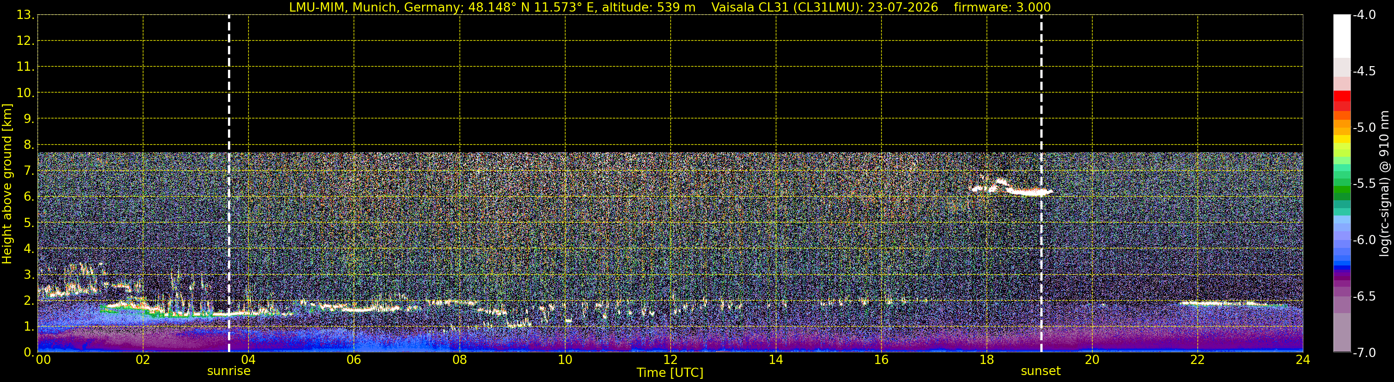Click the colorbar tick label '-7.0'
This screenshot has width=1394, height=382.
click(1363, 353)
